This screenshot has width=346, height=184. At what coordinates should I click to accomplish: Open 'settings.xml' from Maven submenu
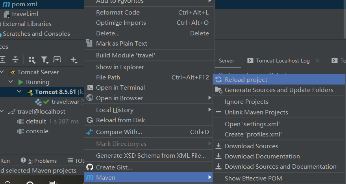279,124
